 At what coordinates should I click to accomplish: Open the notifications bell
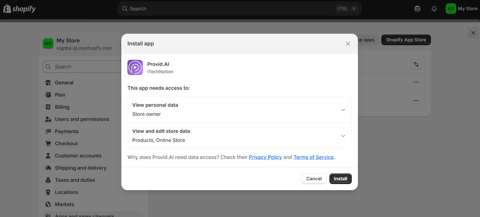tap(434, 9)
